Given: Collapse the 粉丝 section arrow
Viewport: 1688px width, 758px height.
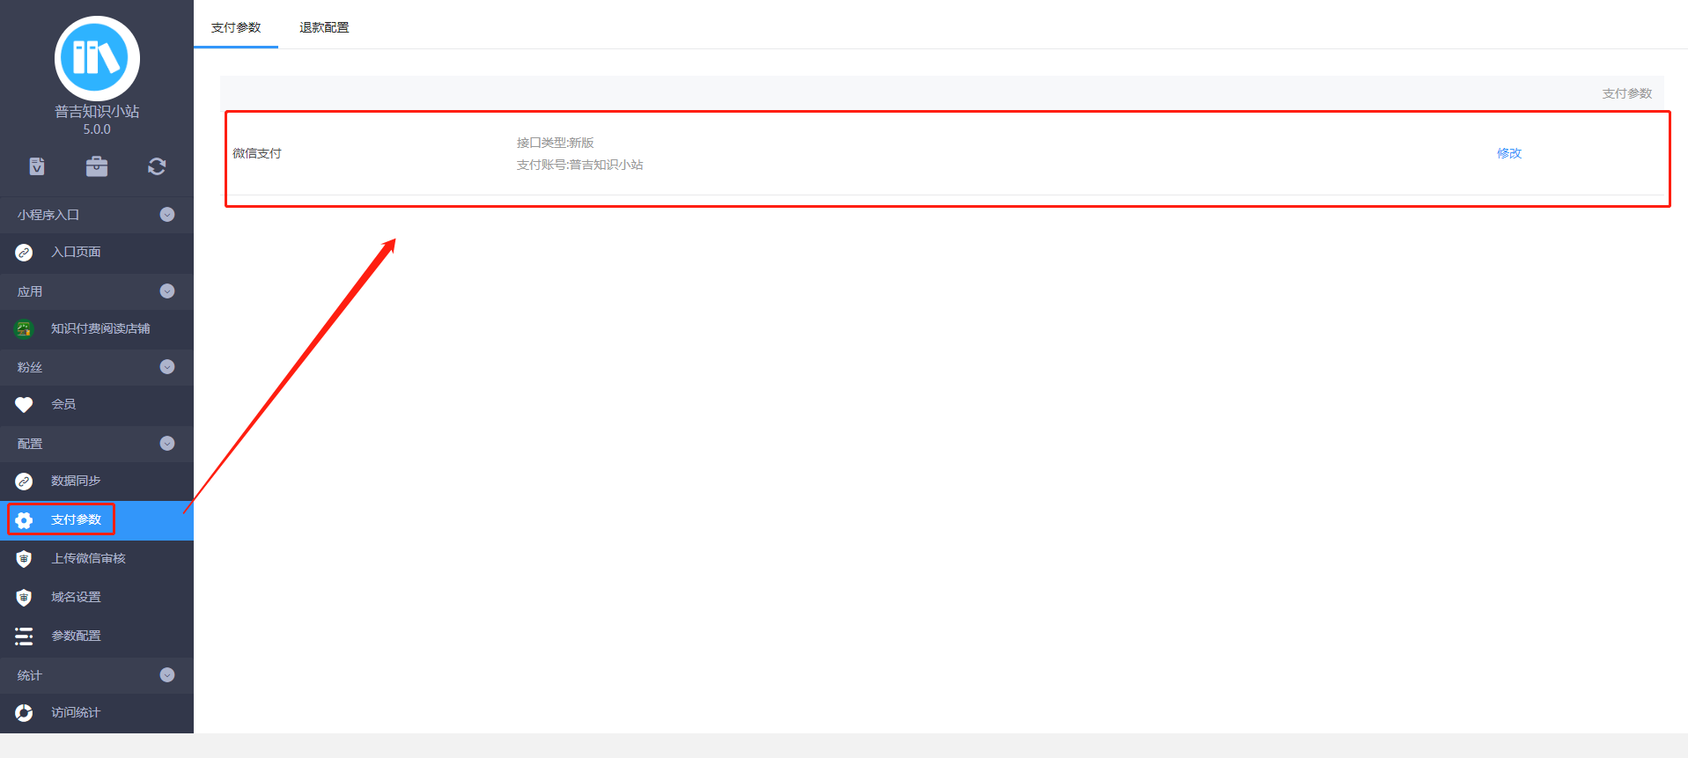Looking at the screenshot, I should 167,367.
